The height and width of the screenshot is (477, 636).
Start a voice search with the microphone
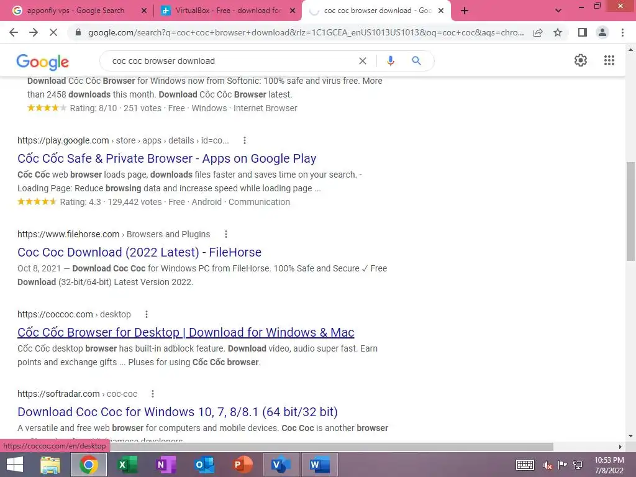[390, 61]
